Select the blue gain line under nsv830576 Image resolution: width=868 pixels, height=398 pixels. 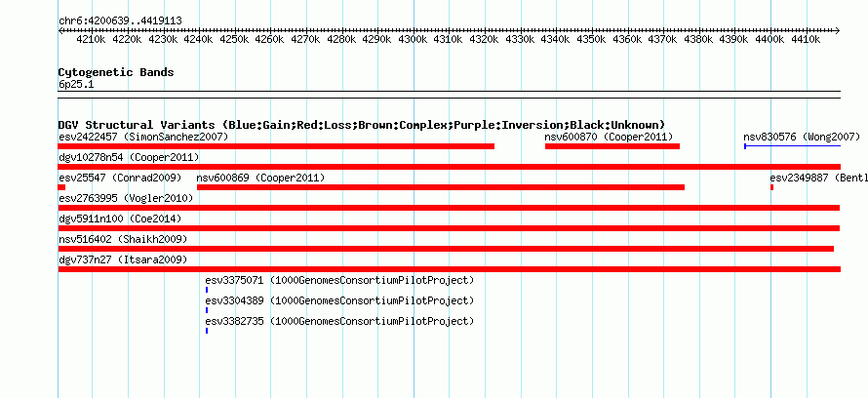click(793, 146)
